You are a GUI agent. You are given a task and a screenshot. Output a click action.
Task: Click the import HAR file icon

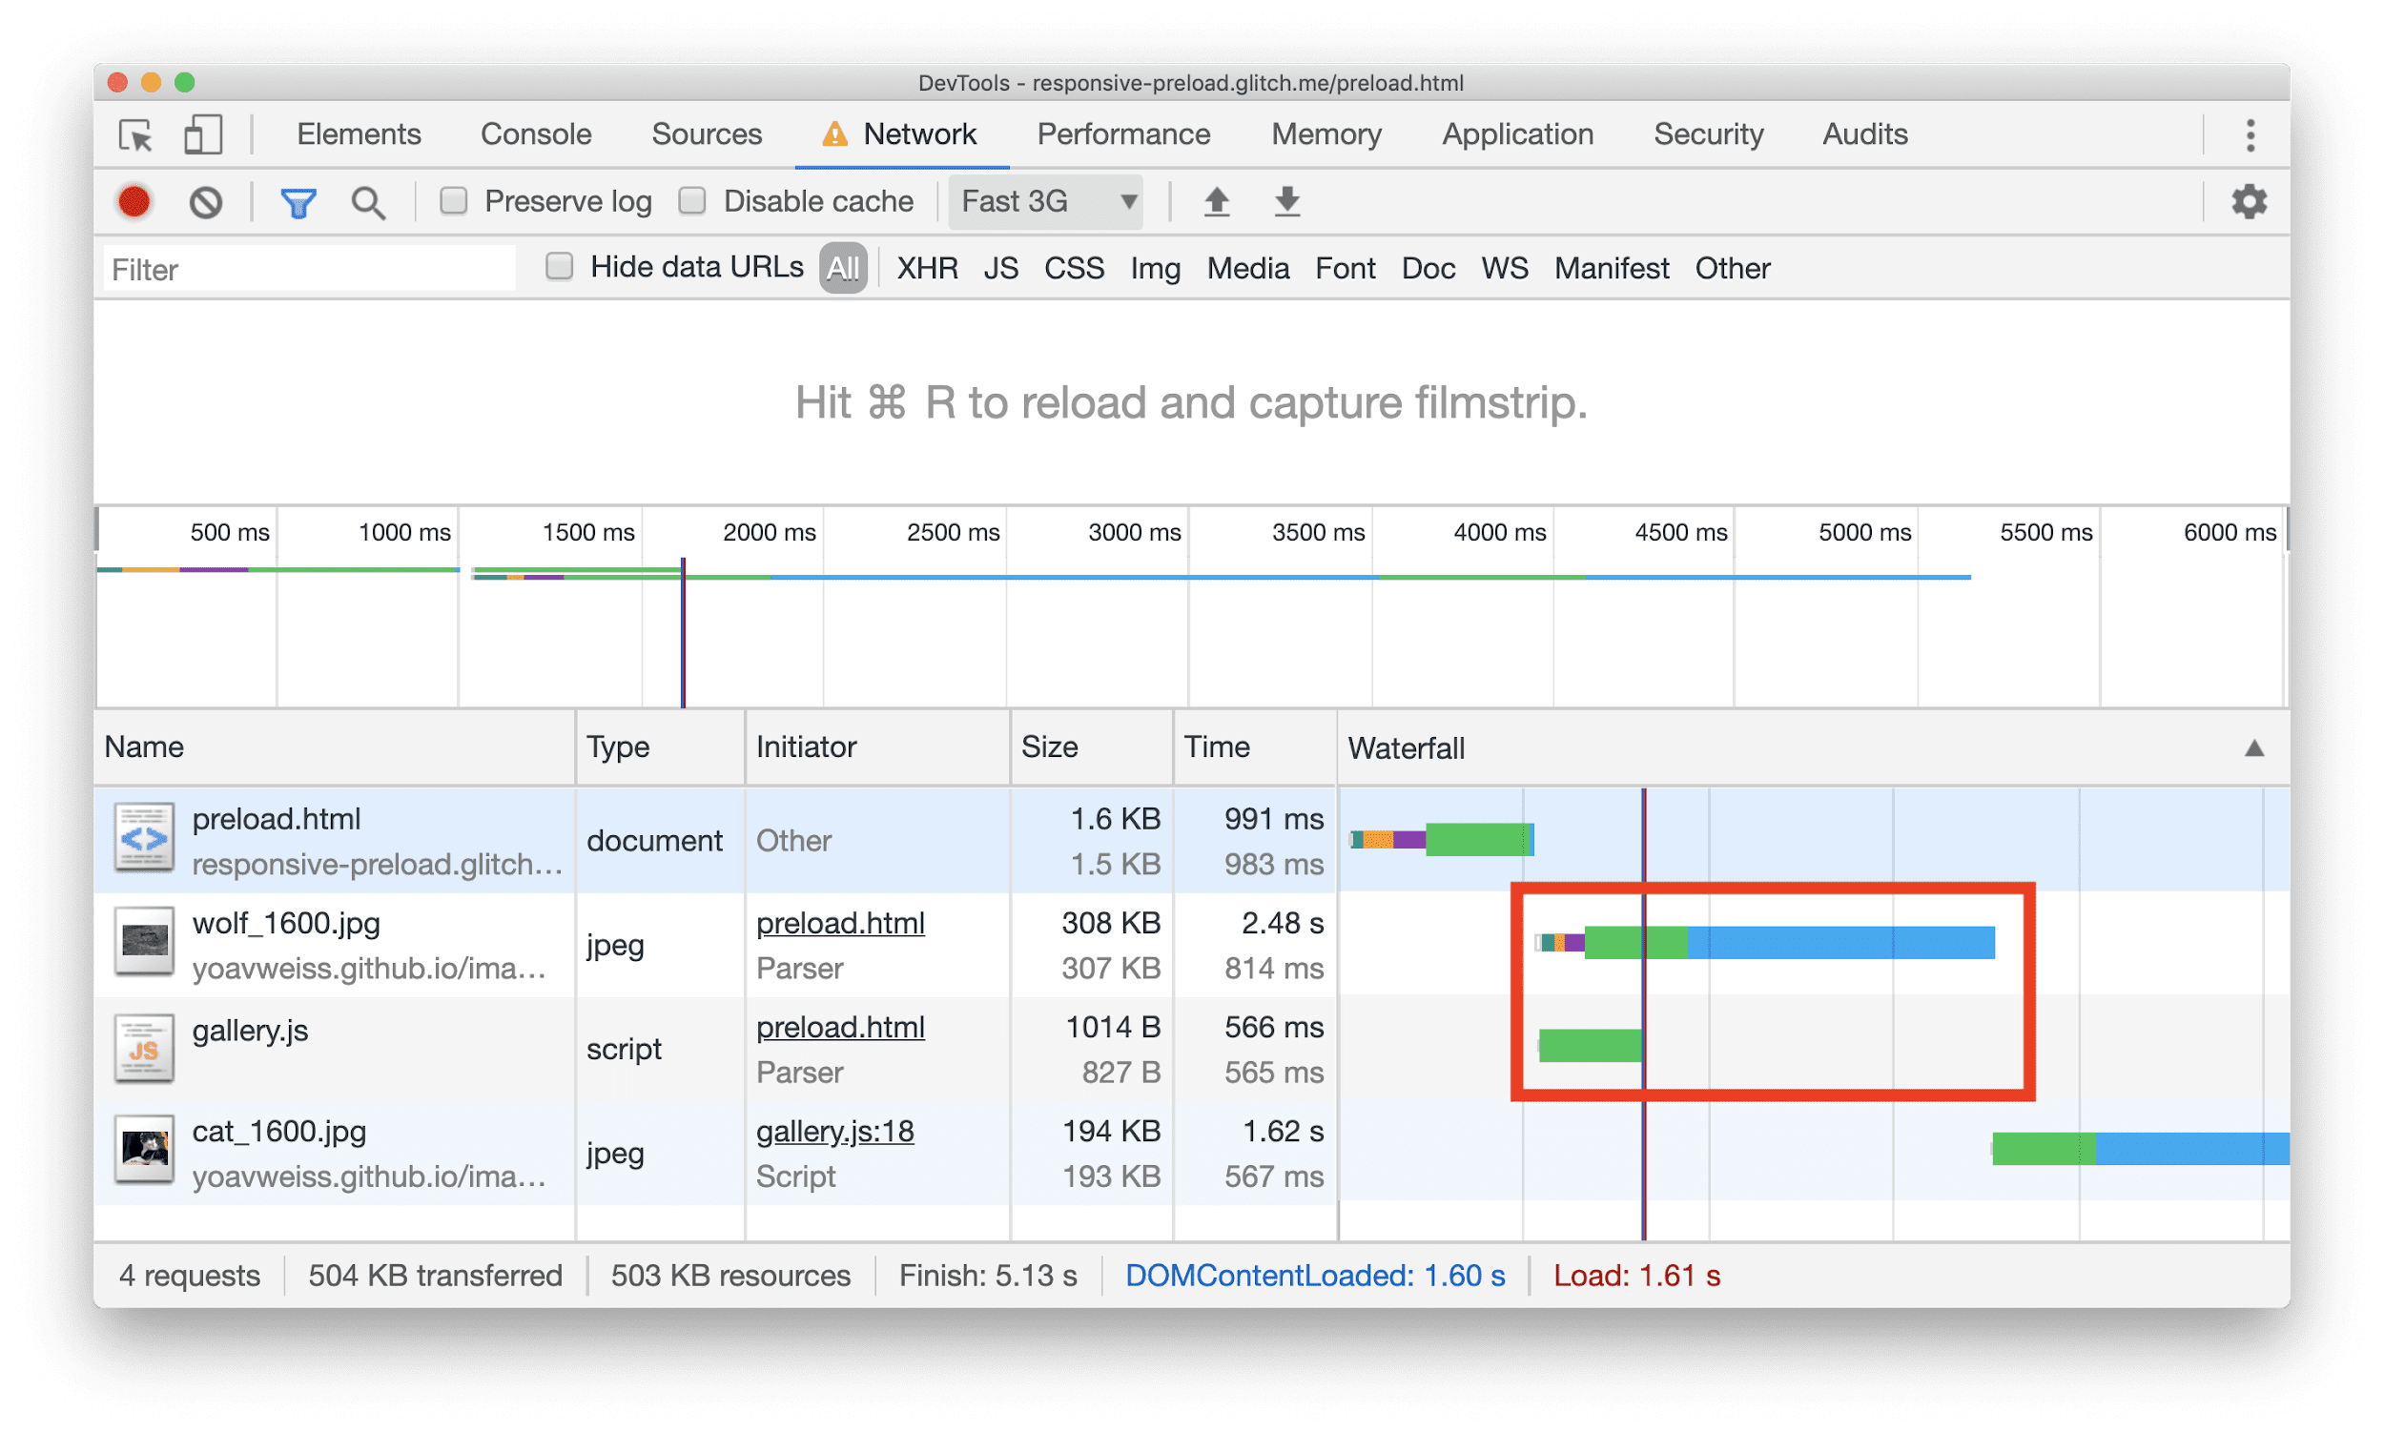(x=1207, y=203)
